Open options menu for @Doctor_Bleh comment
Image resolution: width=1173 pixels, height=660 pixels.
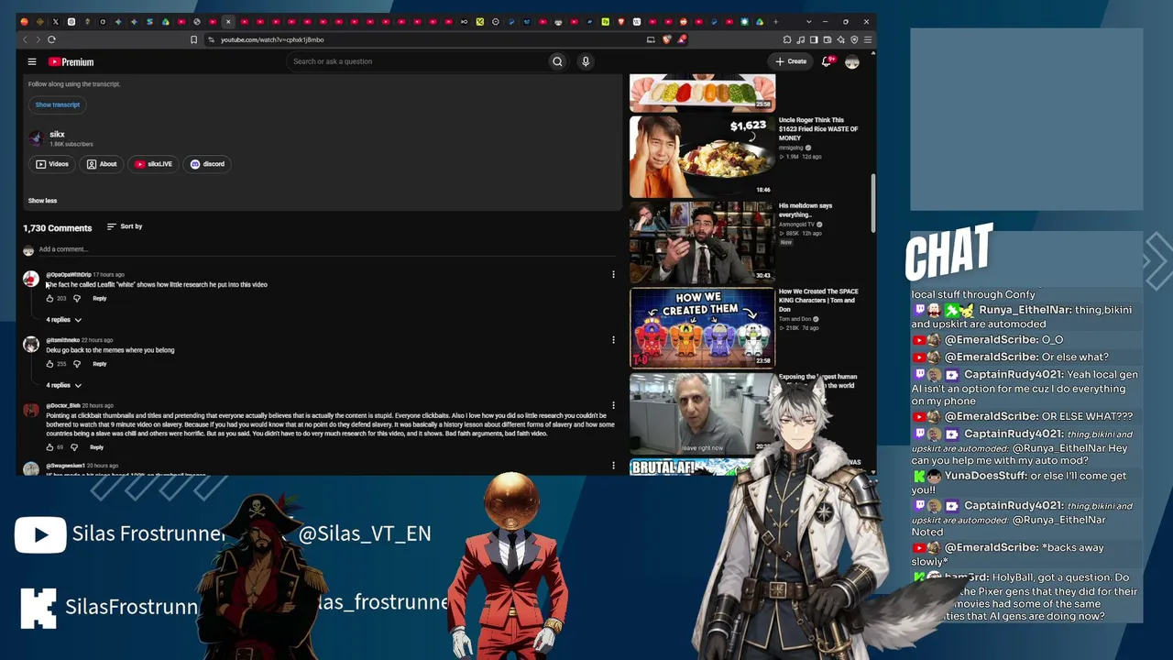[x=613, y=405]
